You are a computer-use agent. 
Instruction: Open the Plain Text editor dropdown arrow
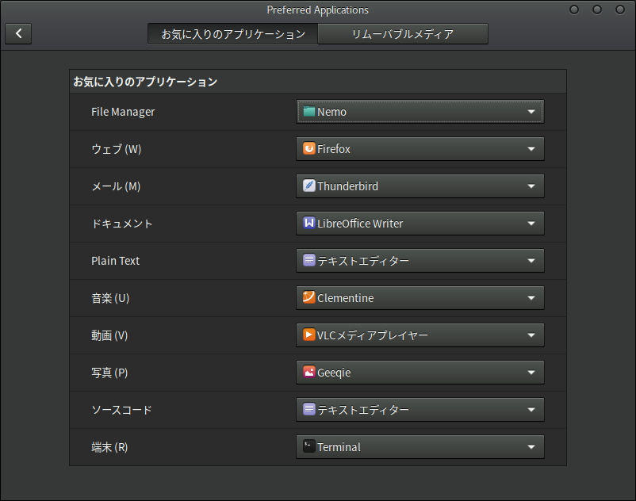pos(531,261)
